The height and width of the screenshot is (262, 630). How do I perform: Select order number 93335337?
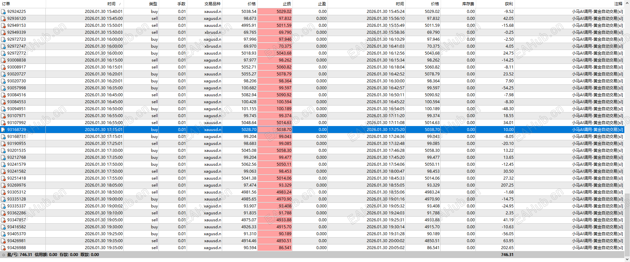[x=17, y=206]
